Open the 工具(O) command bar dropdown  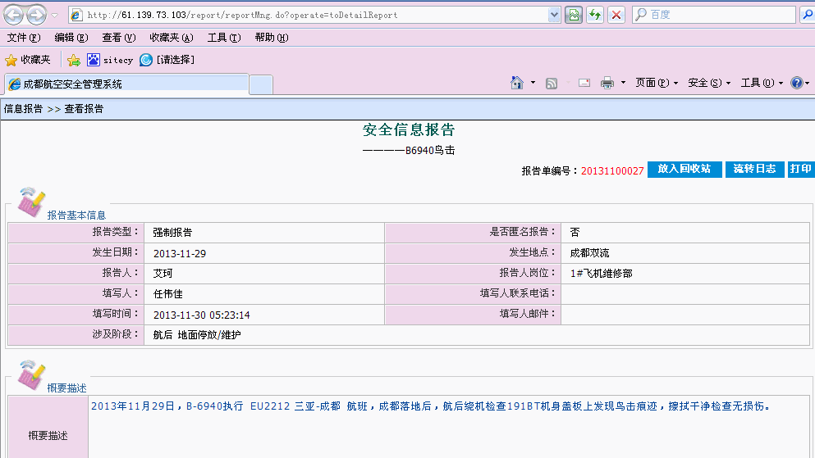tap(762, 83)
